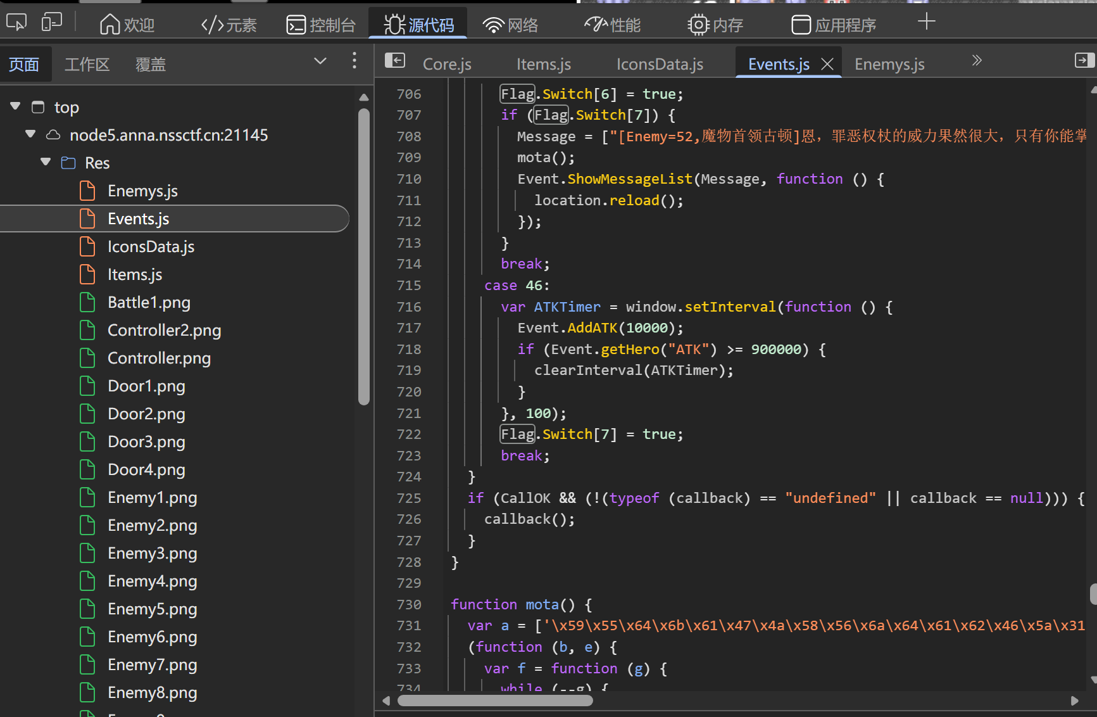1097x717 pixels.
Task: Switch to the Core.js editor tab
Action: pos(447,64)
